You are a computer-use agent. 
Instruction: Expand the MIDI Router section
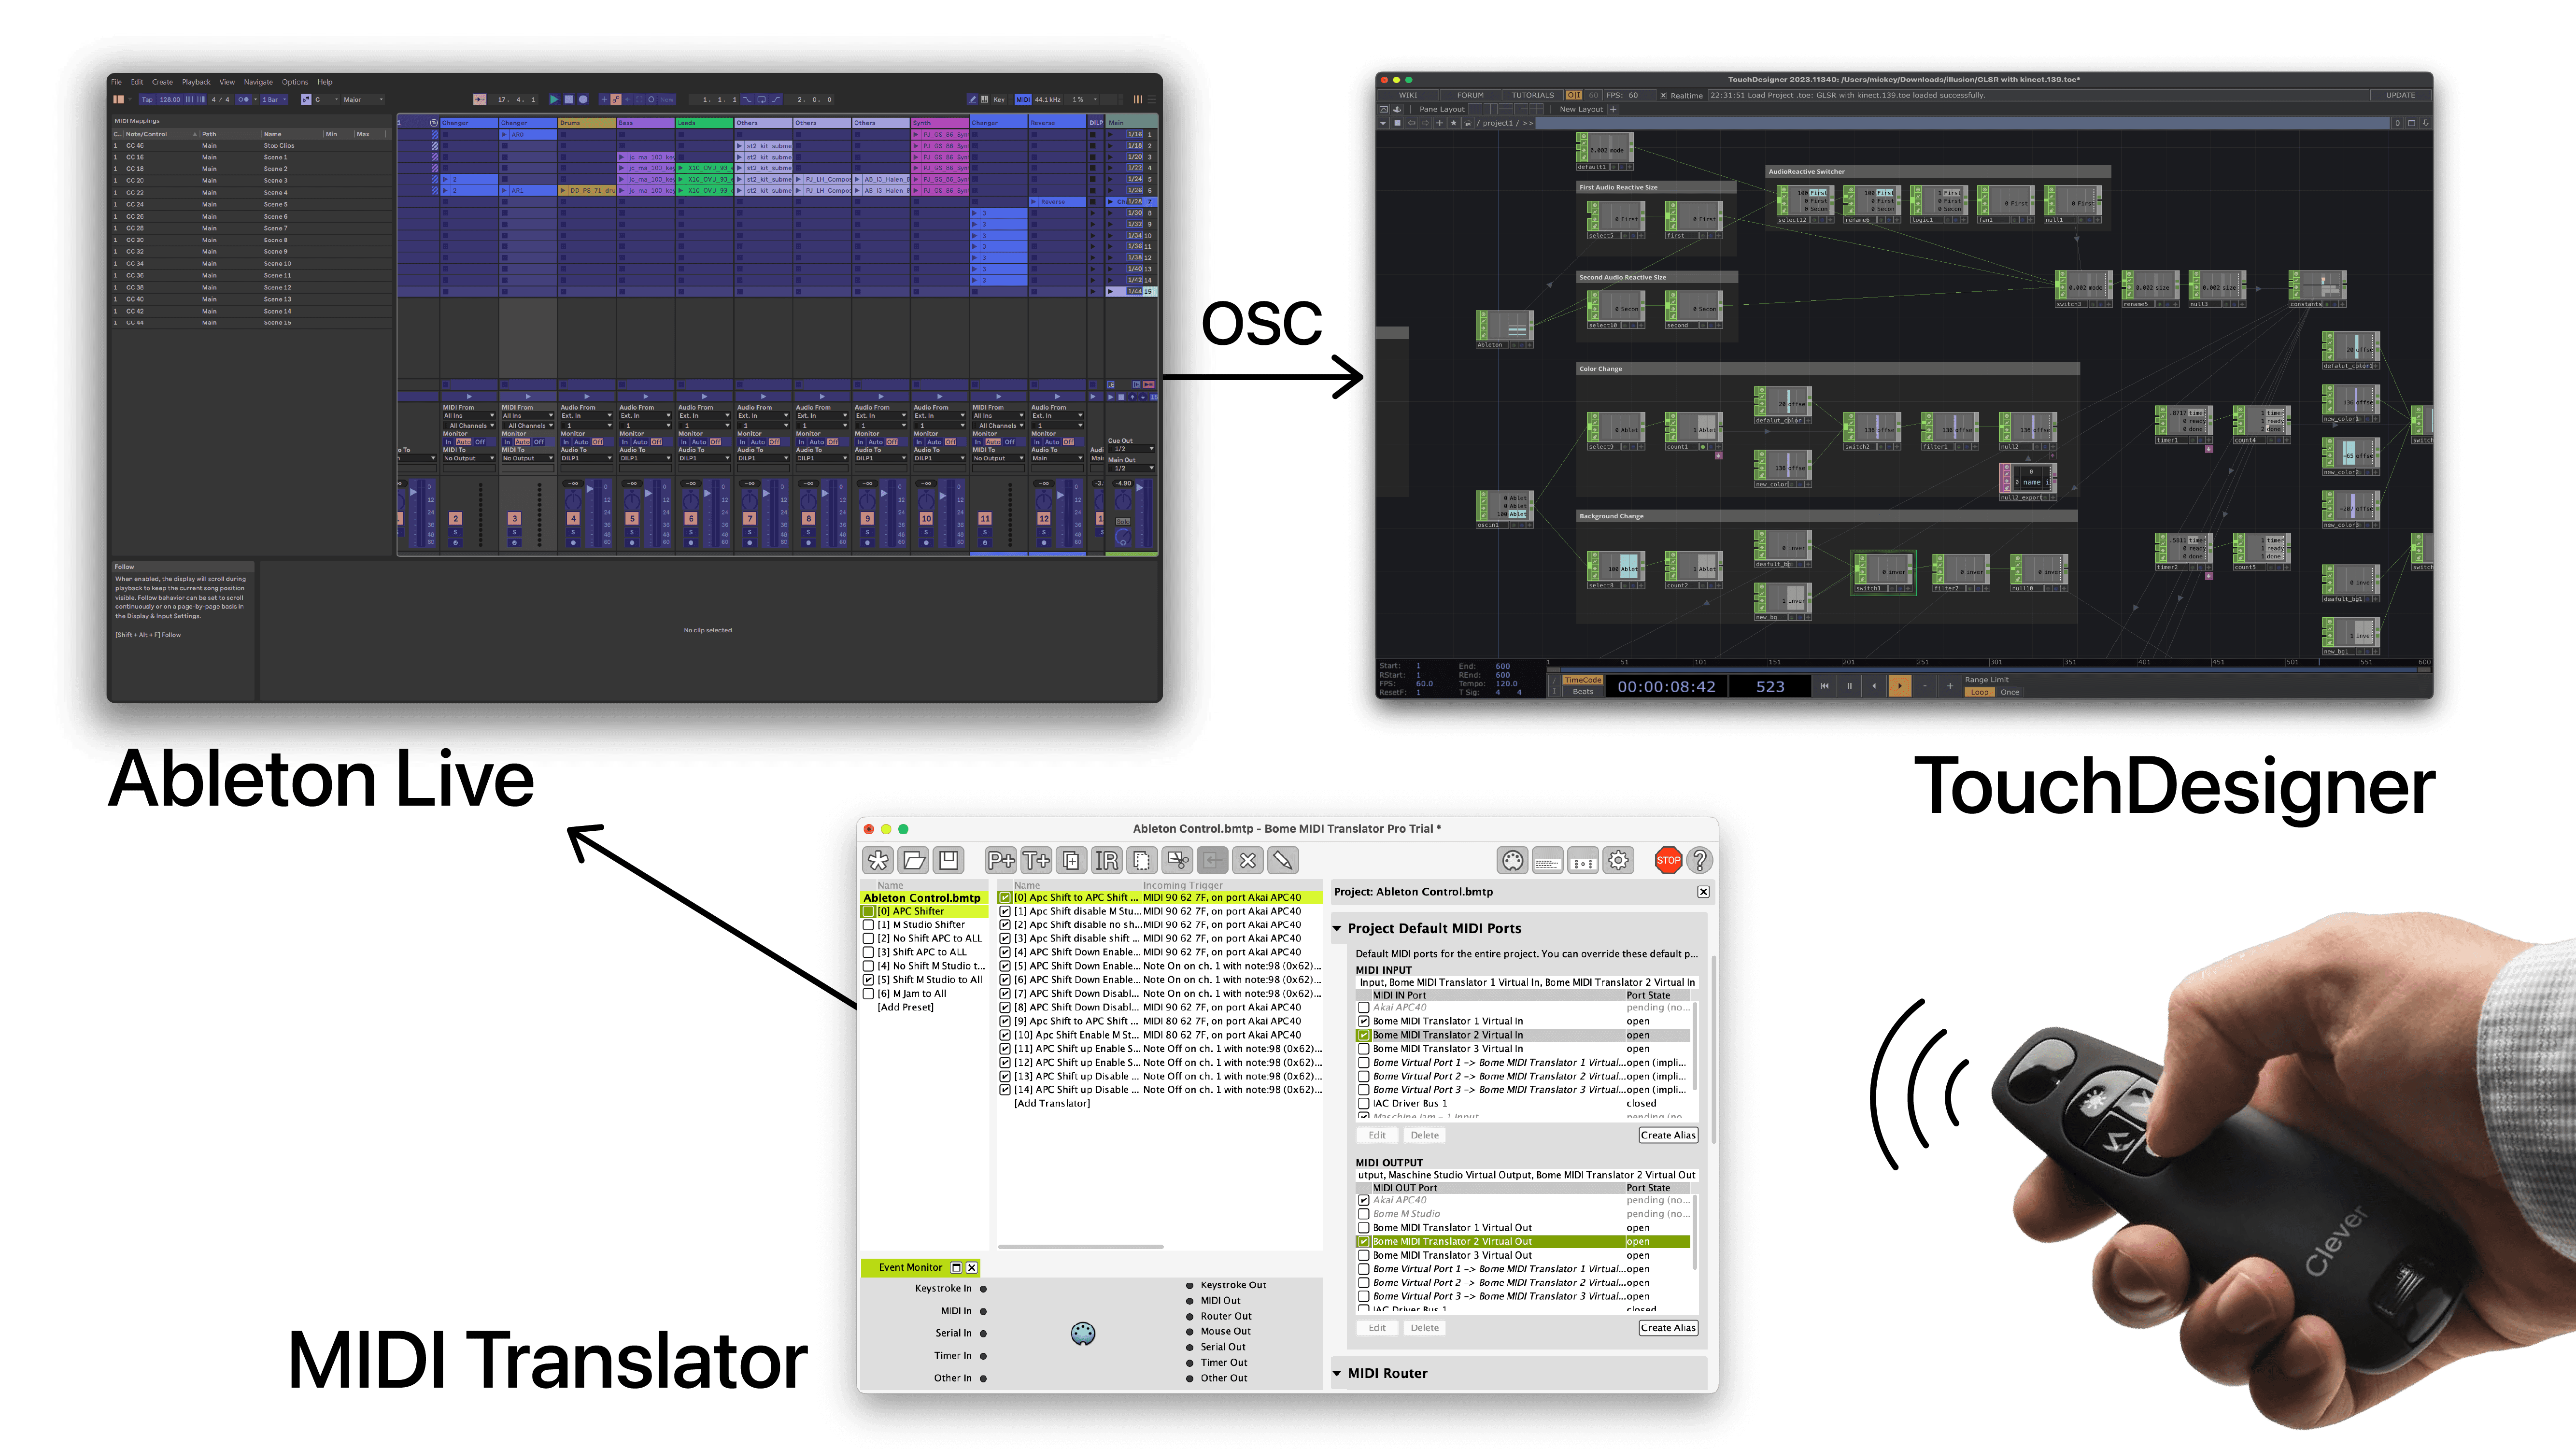1337,1373
